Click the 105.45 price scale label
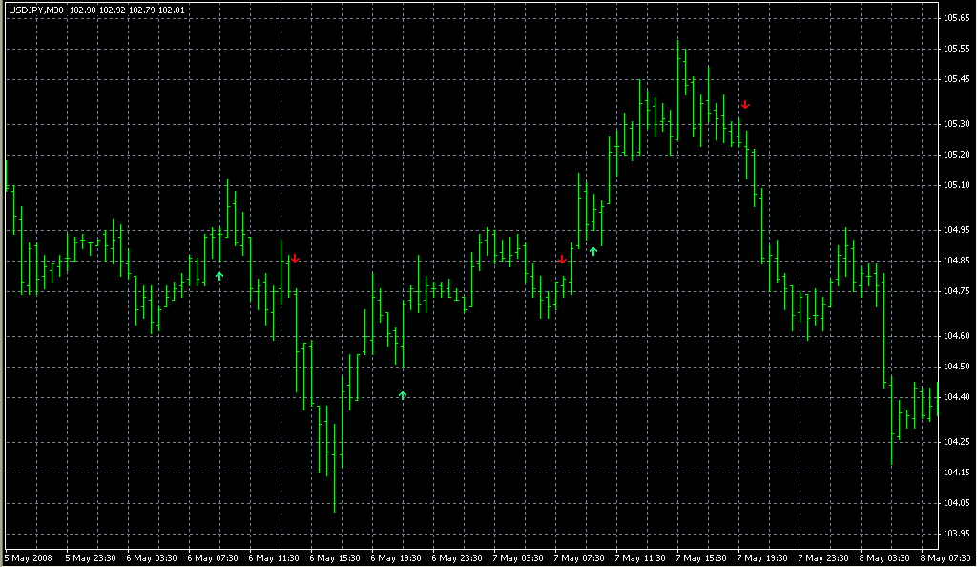The width and height of the screenshot is (977, 567). point(956,79)
